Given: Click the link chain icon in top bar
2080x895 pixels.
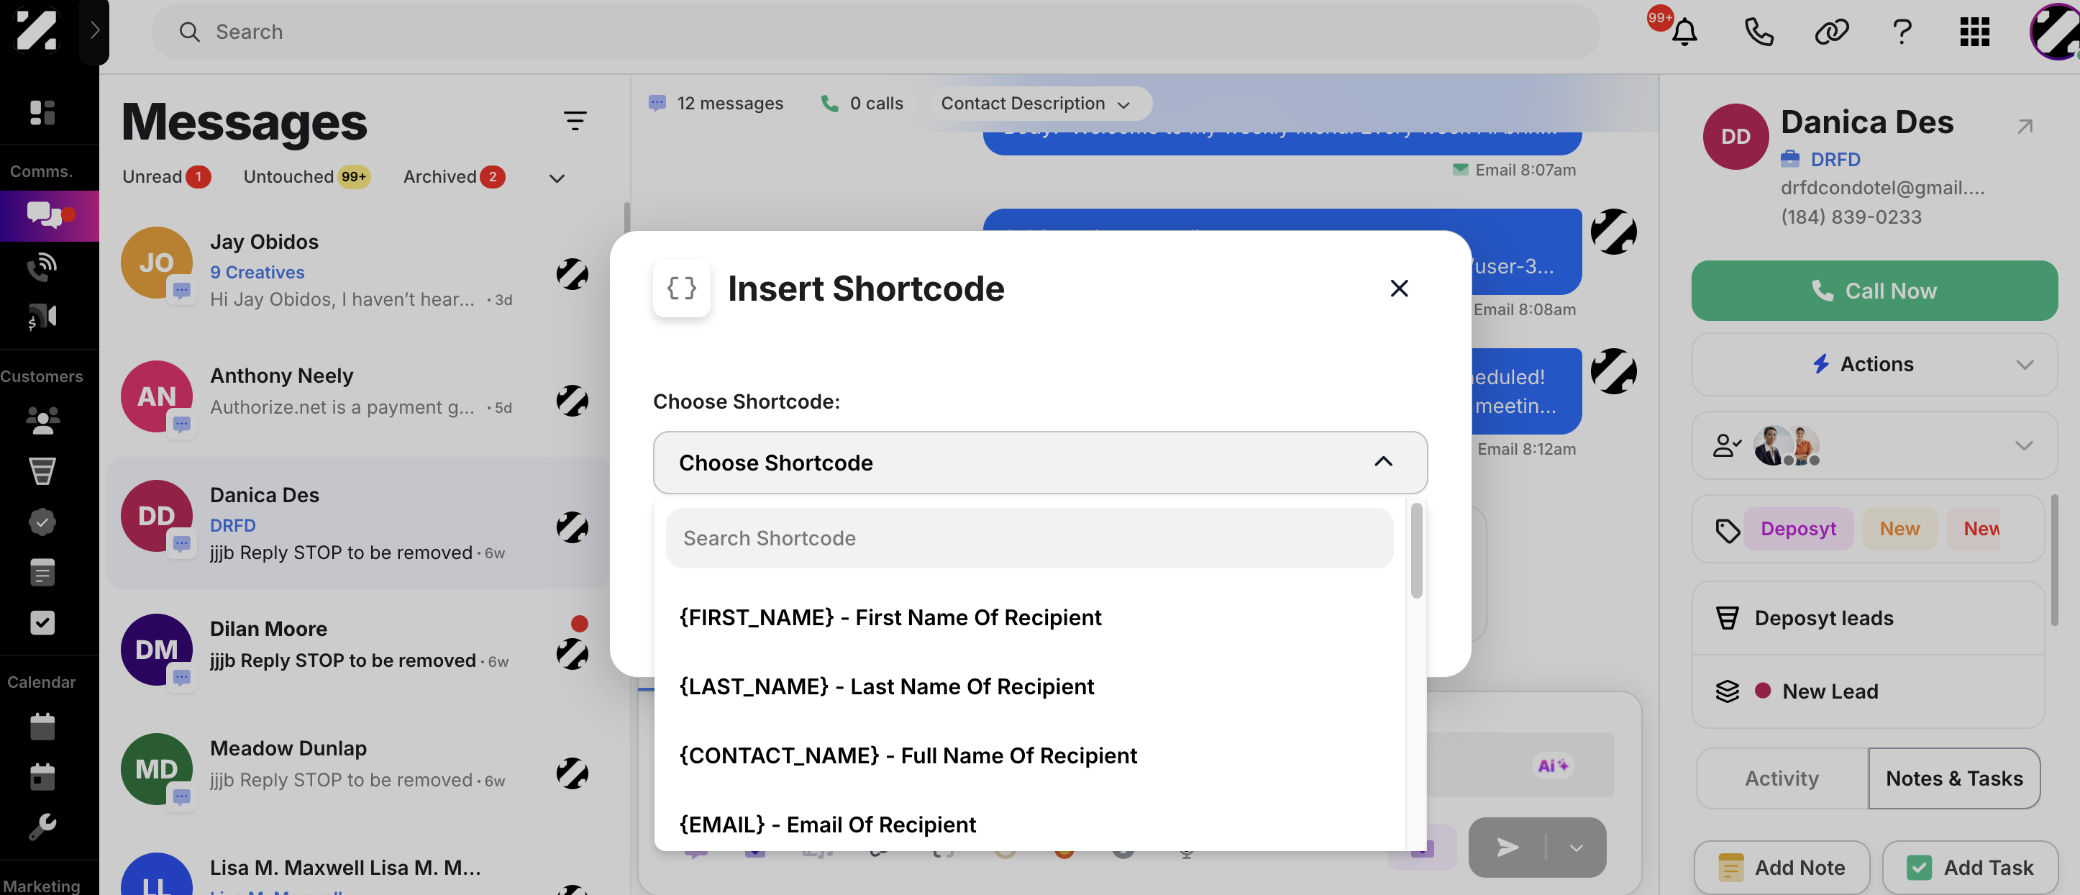Looking at the screenshot, I should tap(1831, 32).
